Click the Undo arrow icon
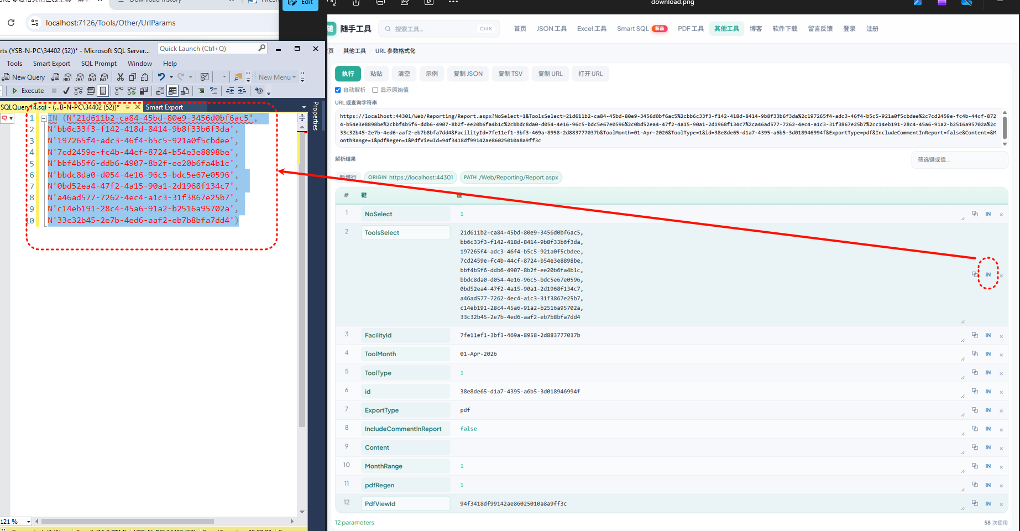 (x=161, y=77)
